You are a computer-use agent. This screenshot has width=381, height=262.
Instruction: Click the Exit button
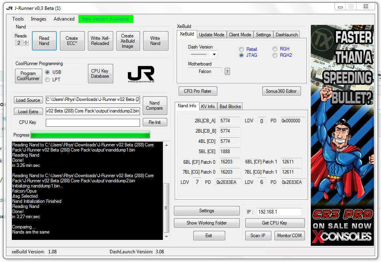click(209, 236)
